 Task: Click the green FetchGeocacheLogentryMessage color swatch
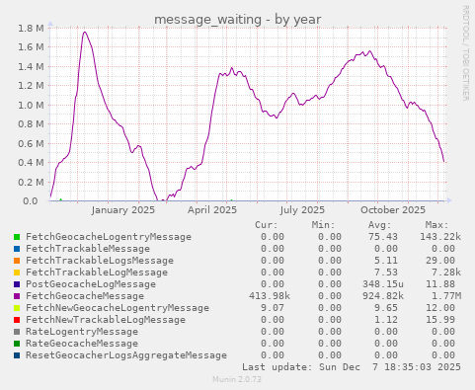tap(17, 237)
